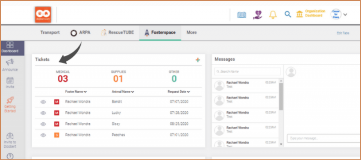Viewport: 361px width, 160px height.
Task: Click the purple donation hand icon
Action: click(258, 15)
